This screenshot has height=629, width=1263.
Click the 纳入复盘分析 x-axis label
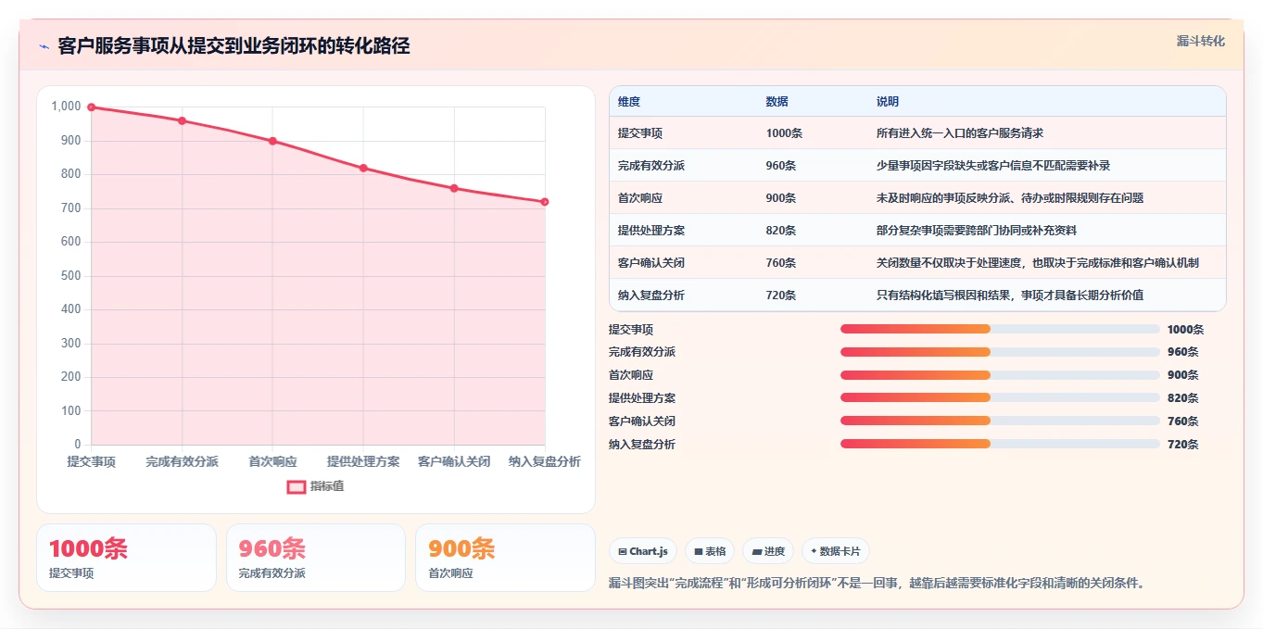(545, 461)
